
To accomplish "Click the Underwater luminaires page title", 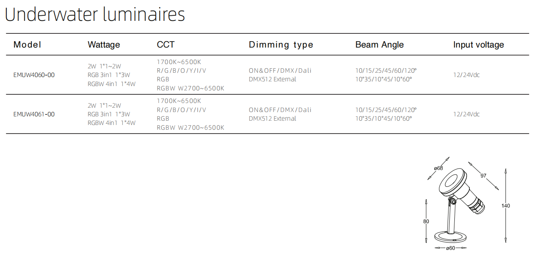I will 95,15.
